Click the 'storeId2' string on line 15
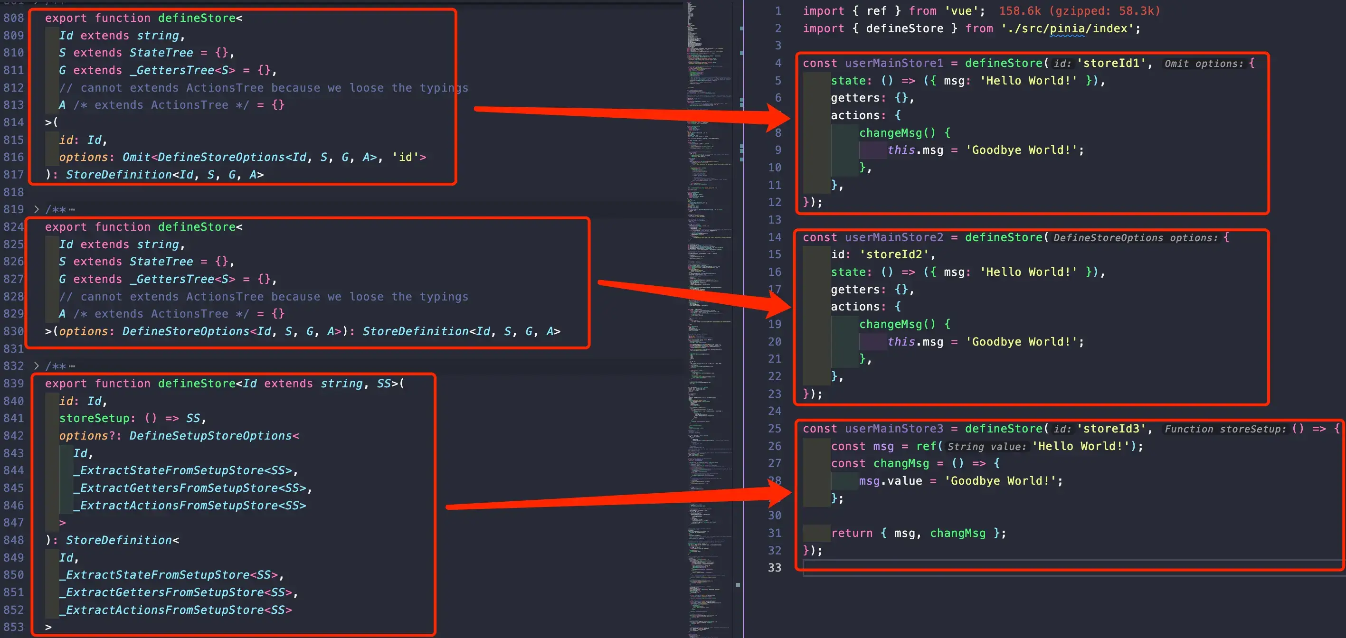This screenshot has width=1346, height=638. point(894,255)
